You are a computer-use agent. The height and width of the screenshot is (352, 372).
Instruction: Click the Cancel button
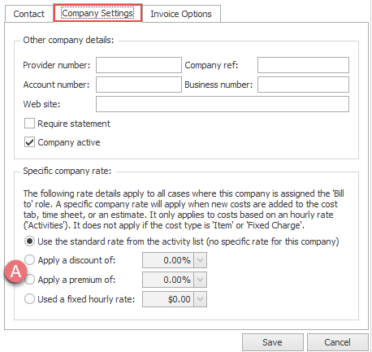(x=338, y=342)
